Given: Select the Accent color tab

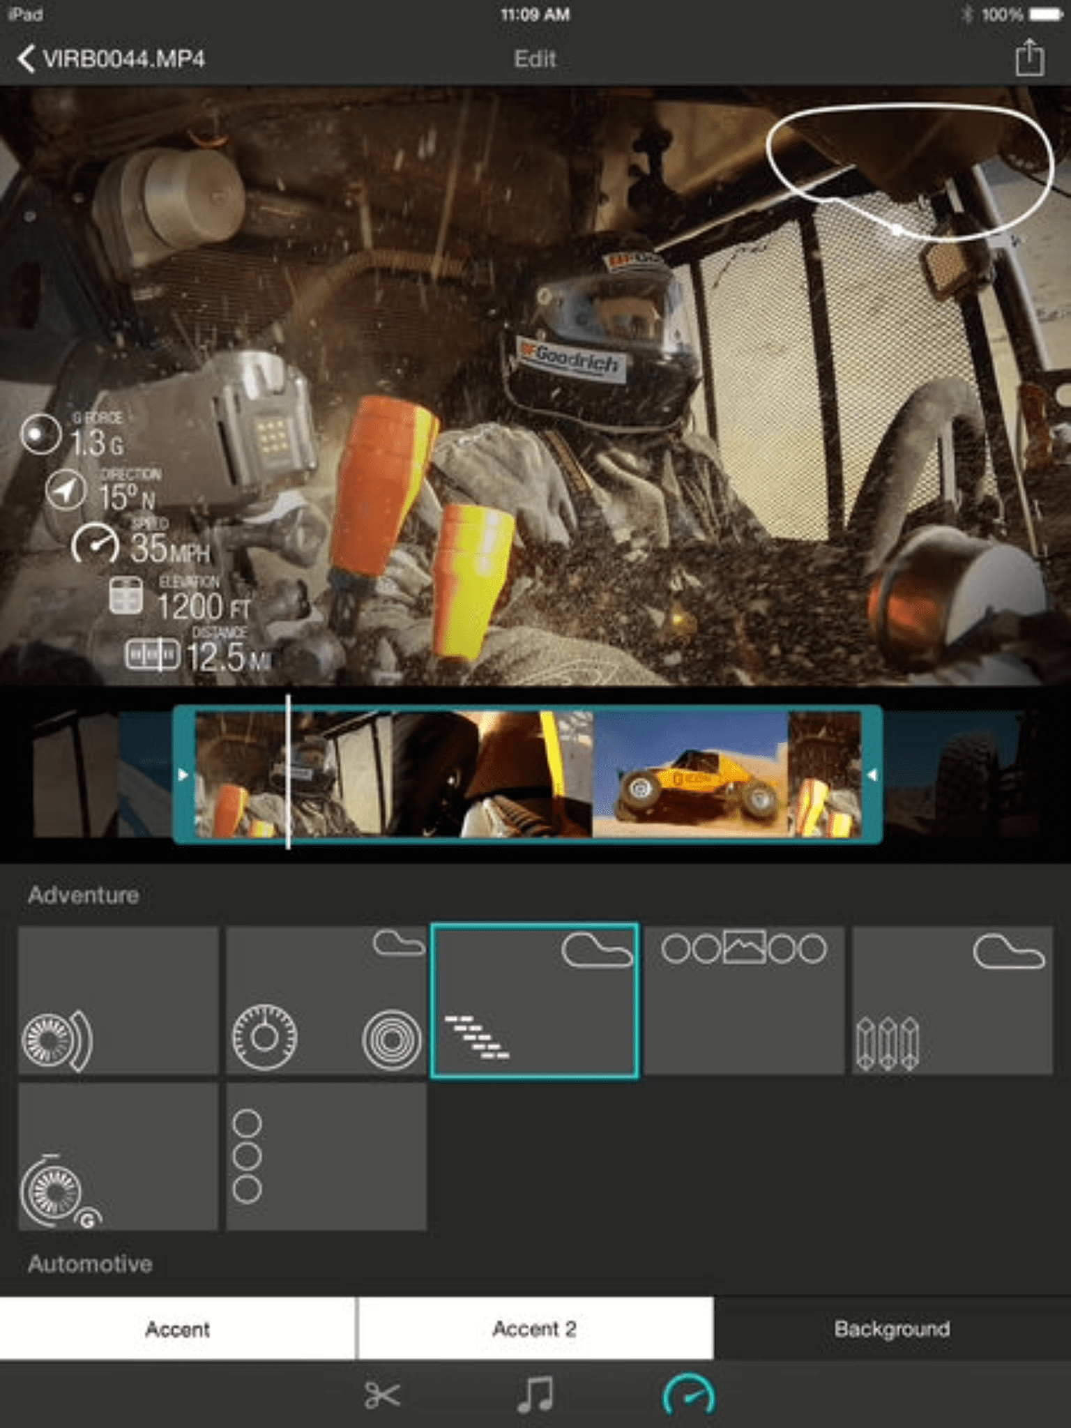Looking at the screenshot, I should [177, 1329].
